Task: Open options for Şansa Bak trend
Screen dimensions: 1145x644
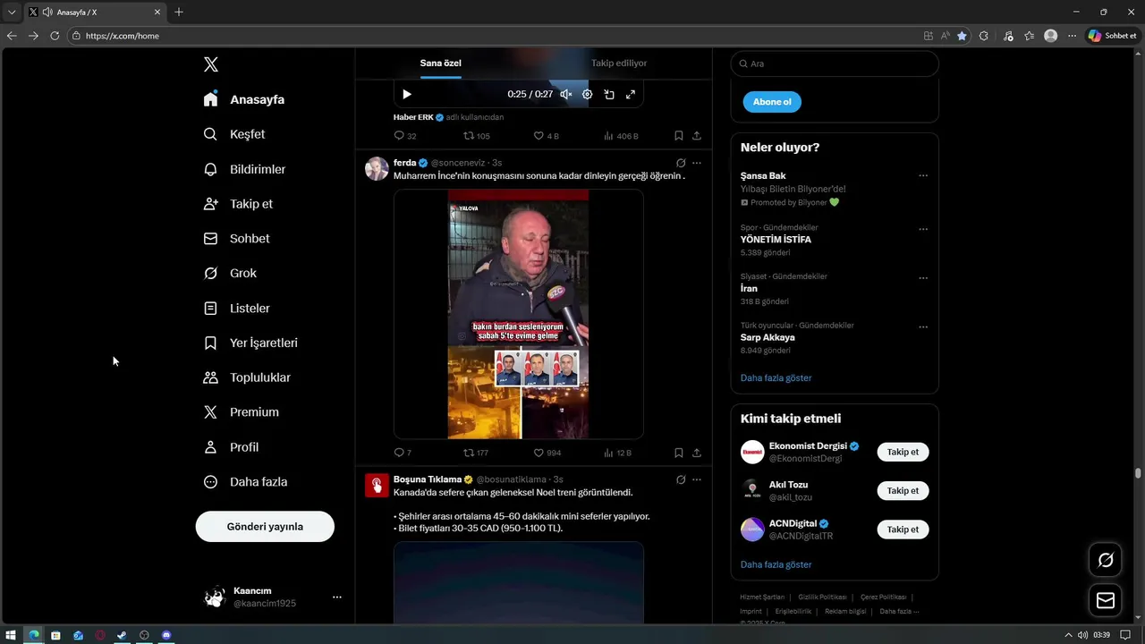Action: pos(923,176)
